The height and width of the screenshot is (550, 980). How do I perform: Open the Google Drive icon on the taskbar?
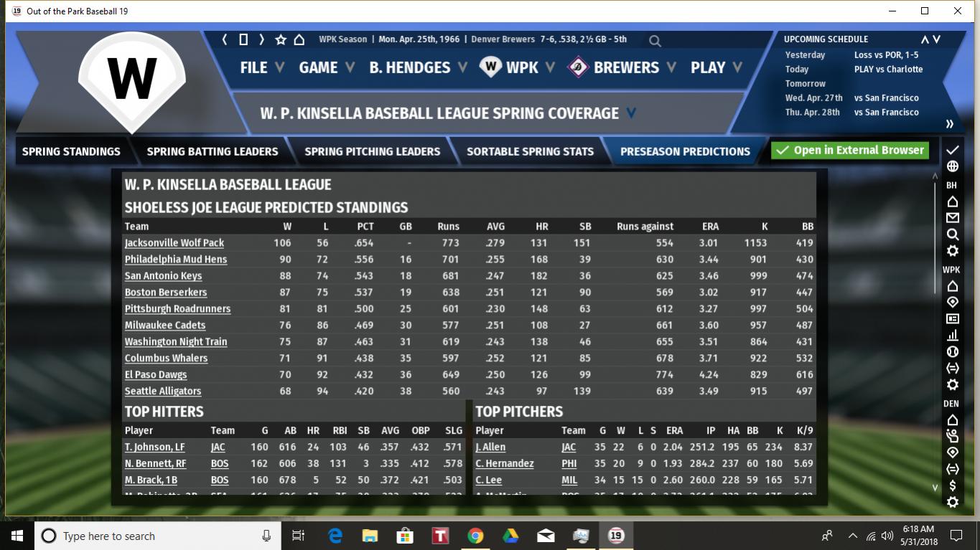click(x=510, y=536)
